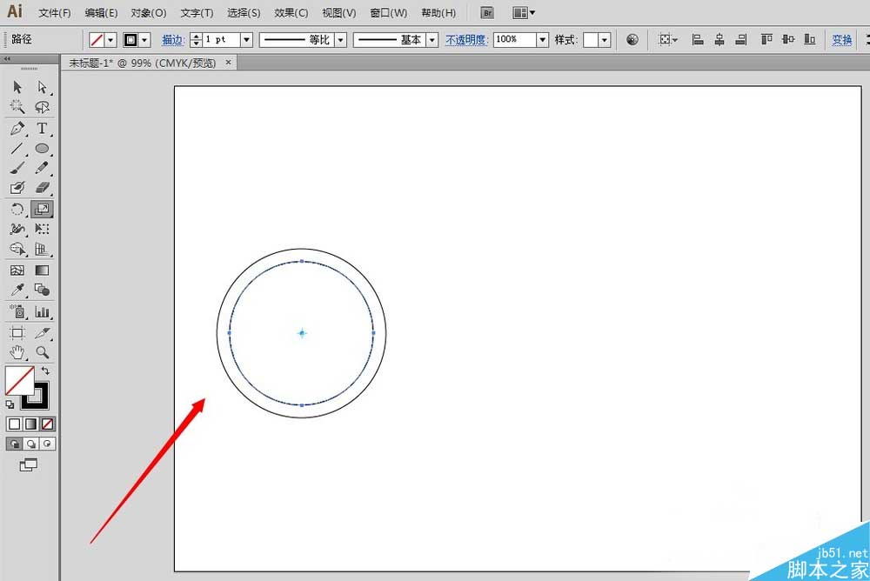Switch to Draw Behind mode
Image resolution: width=870 pixels, height=581 pixels.
[31, 444]
